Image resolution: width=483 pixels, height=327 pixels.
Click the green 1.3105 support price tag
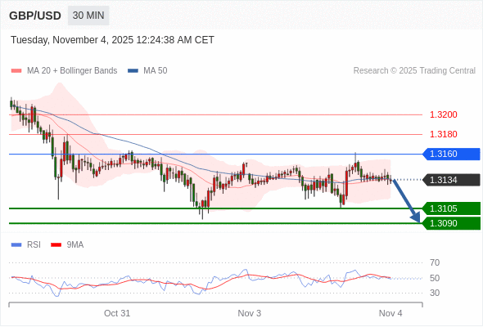pos(451,208)
